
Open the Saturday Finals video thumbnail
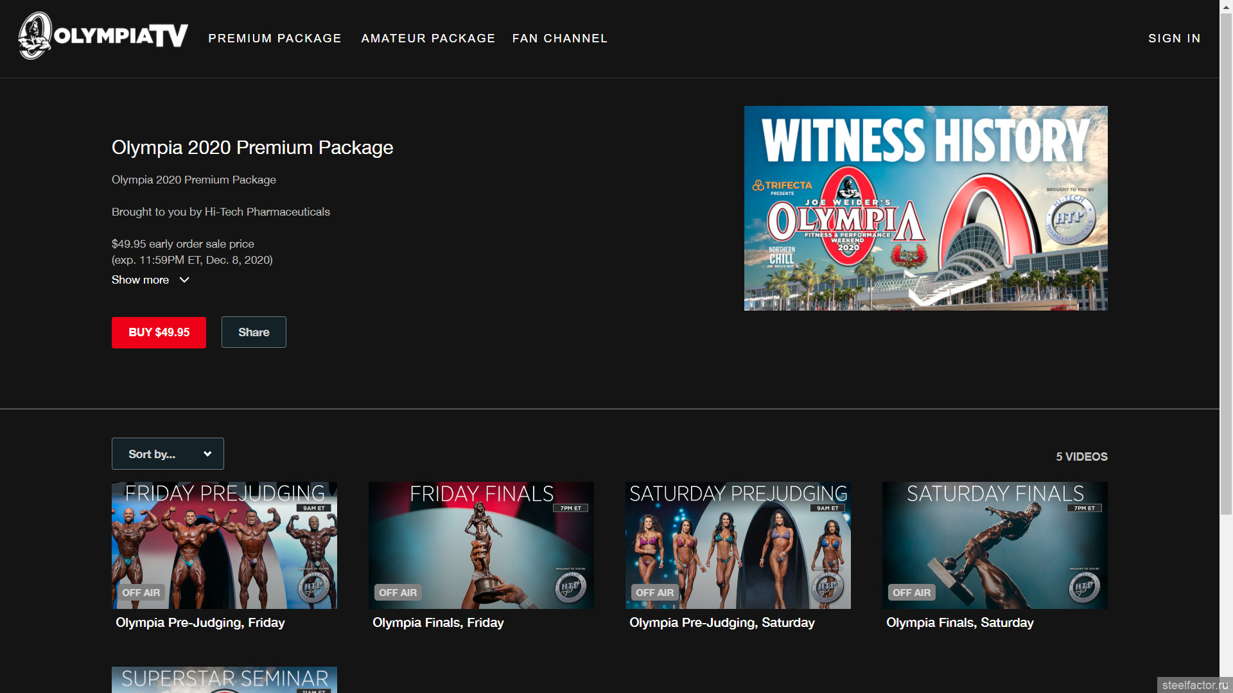tap(995, 545)
